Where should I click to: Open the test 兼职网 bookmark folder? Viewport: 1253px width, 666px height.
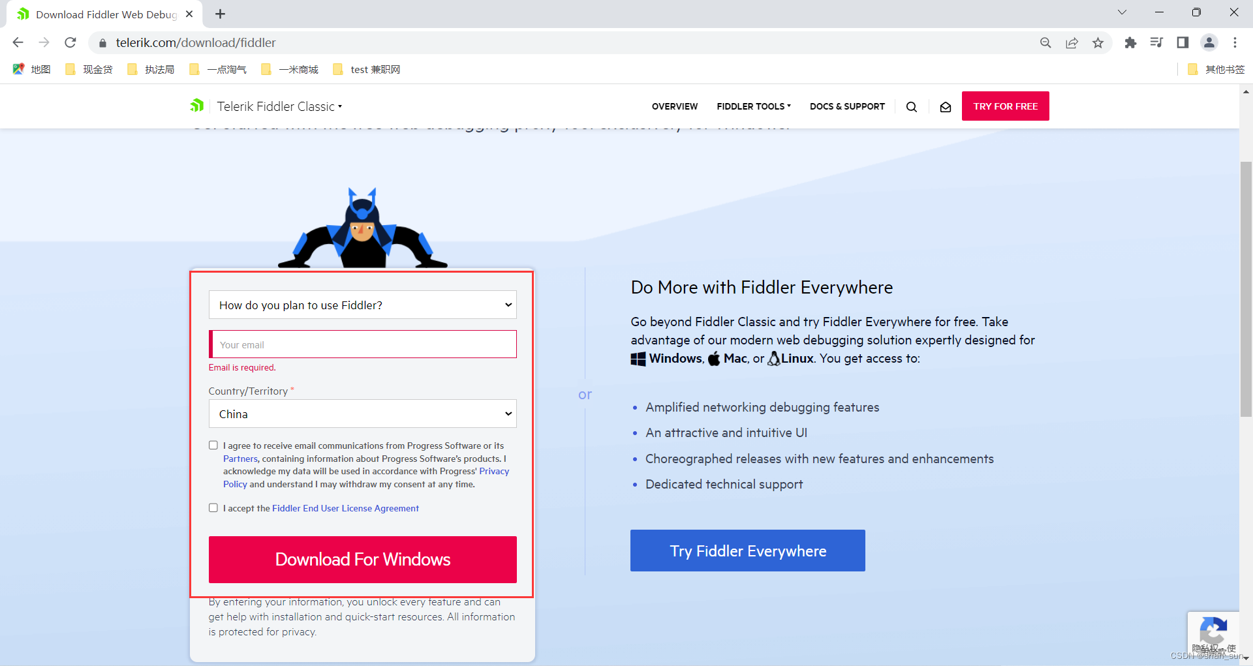(367, 69)
